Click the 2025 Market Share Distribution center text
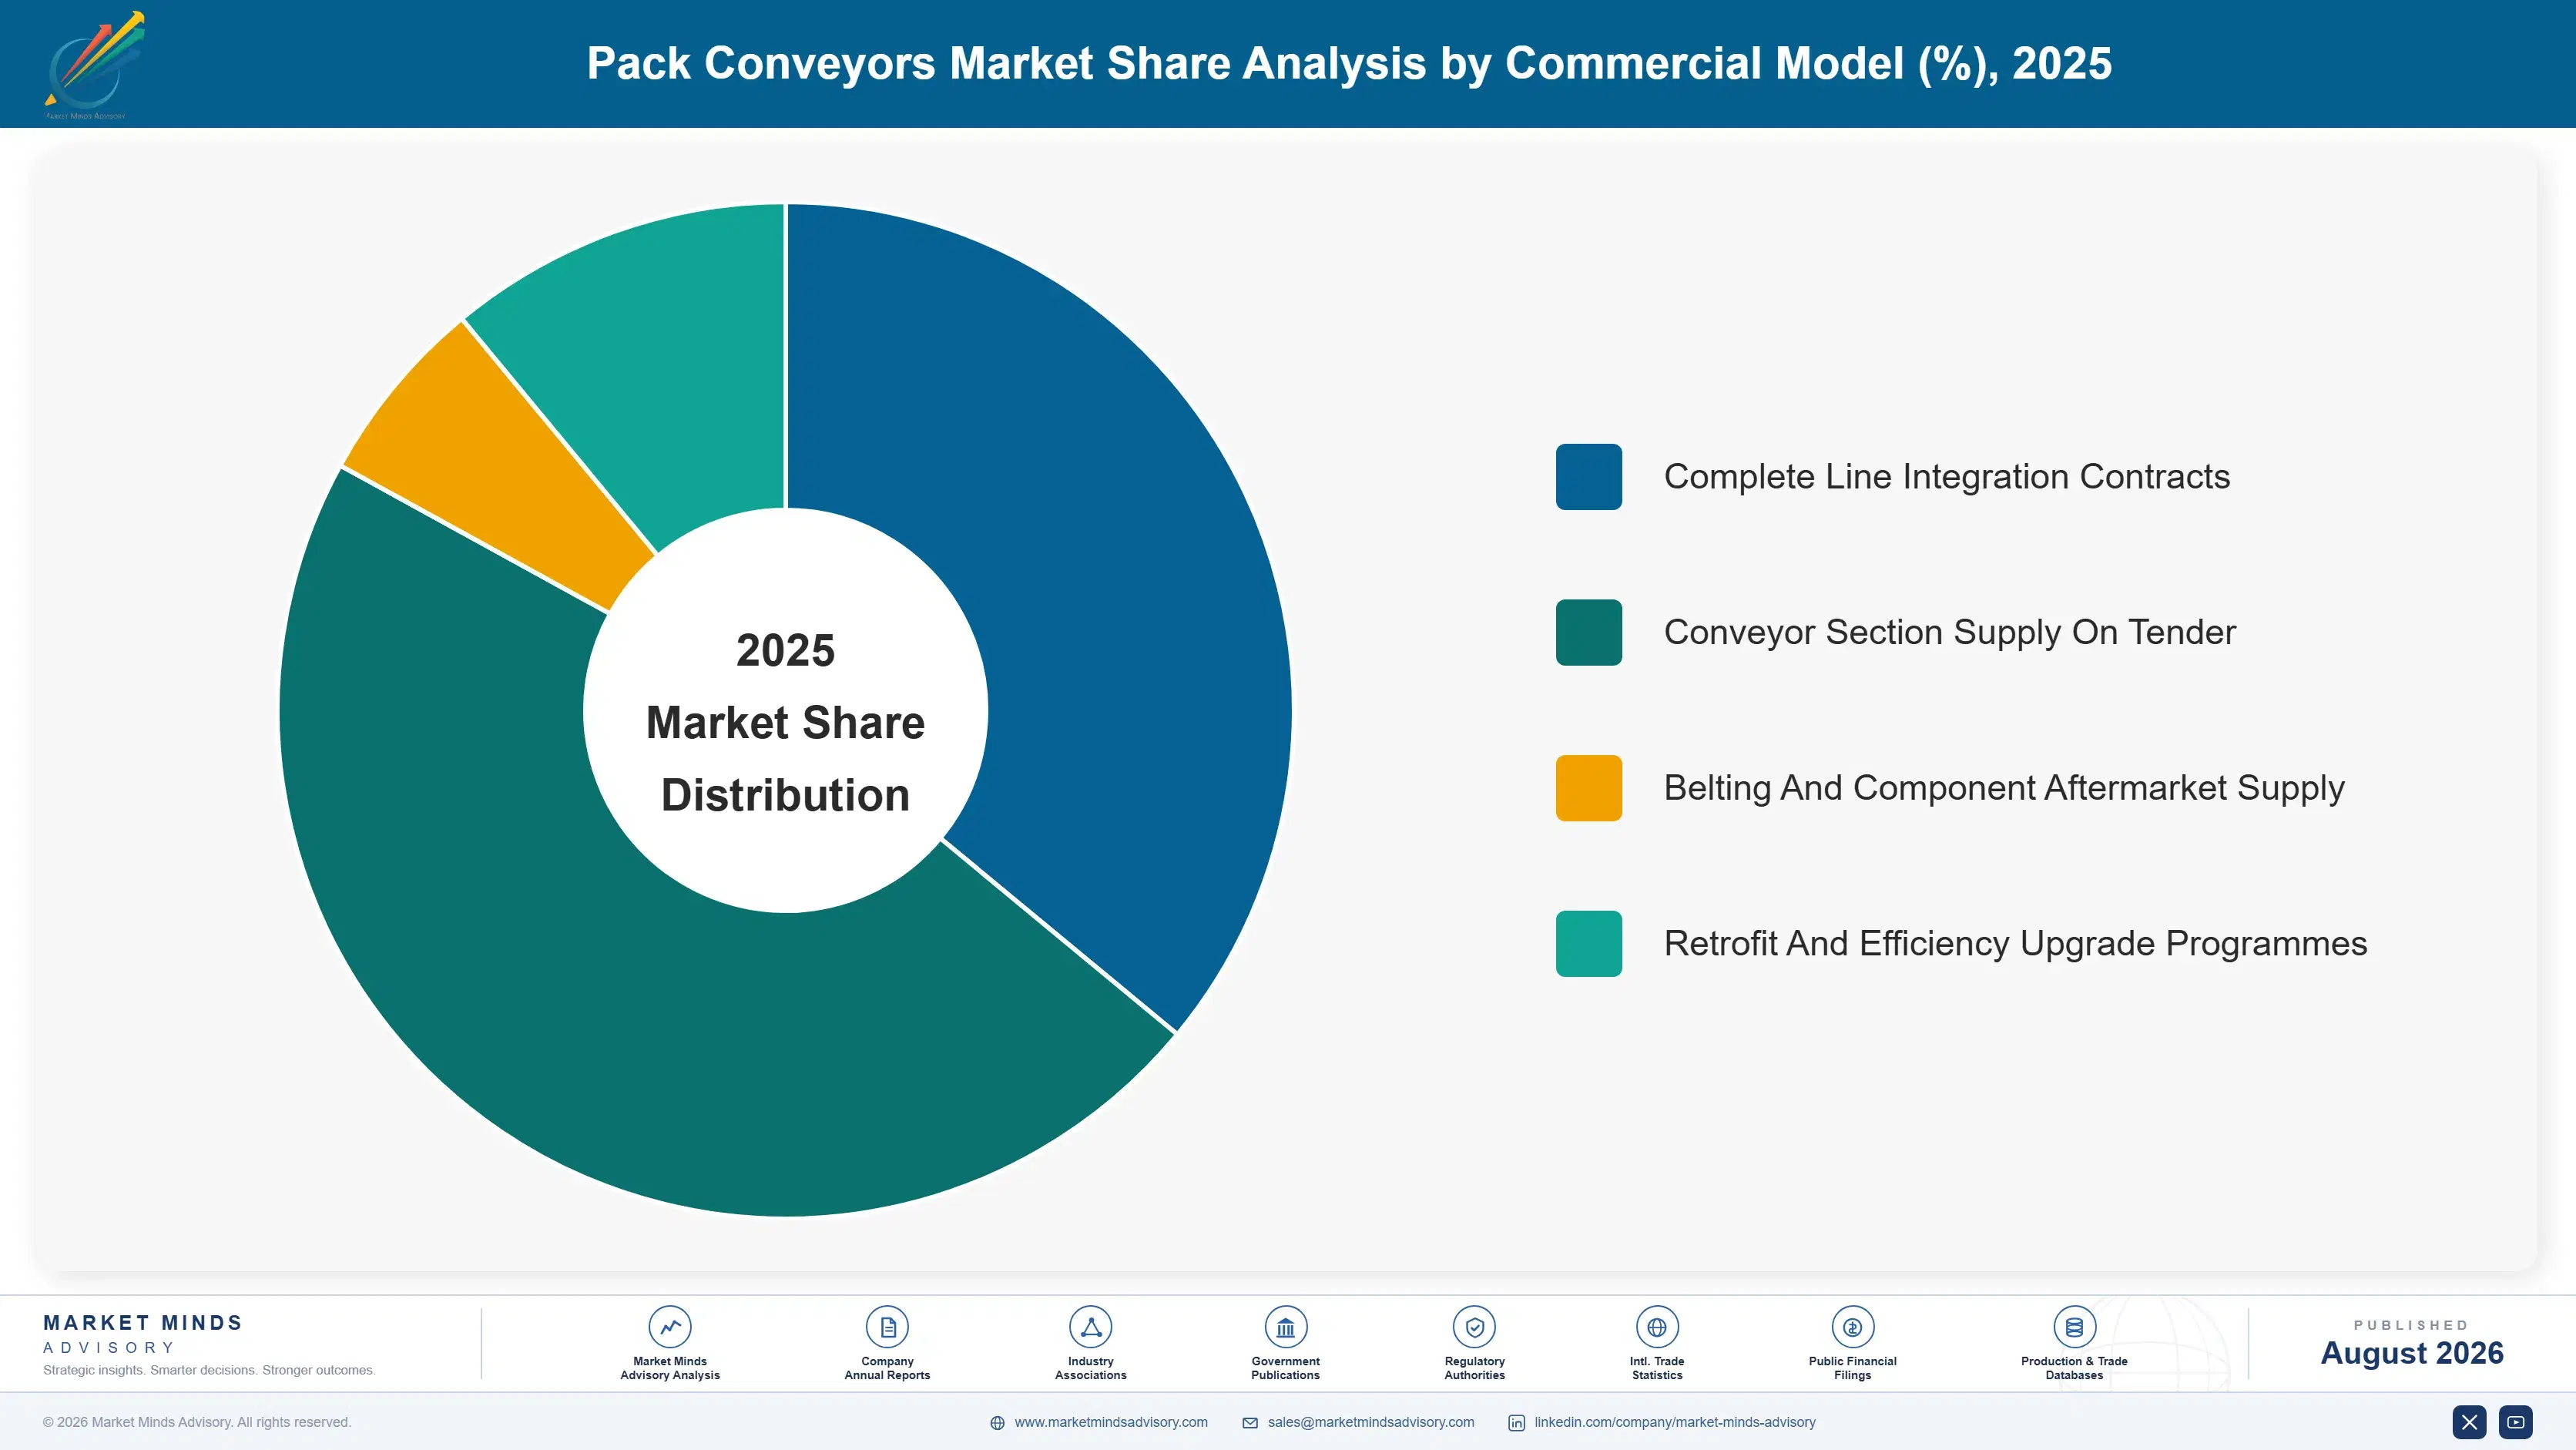The width and height of the screenshot is (2576, 1450). click(x=786, y=722)
